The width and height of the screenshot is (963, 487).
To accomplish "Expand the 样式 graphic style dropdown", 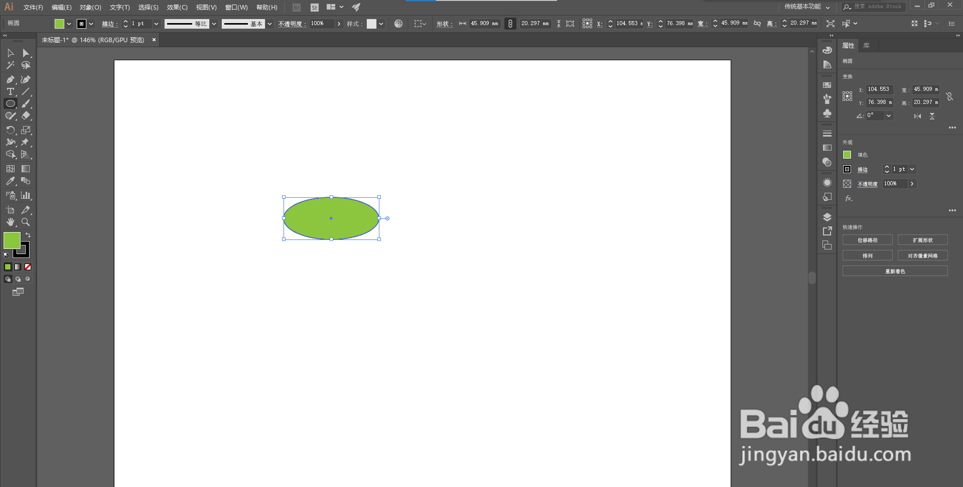I will [x=381, y=24].
